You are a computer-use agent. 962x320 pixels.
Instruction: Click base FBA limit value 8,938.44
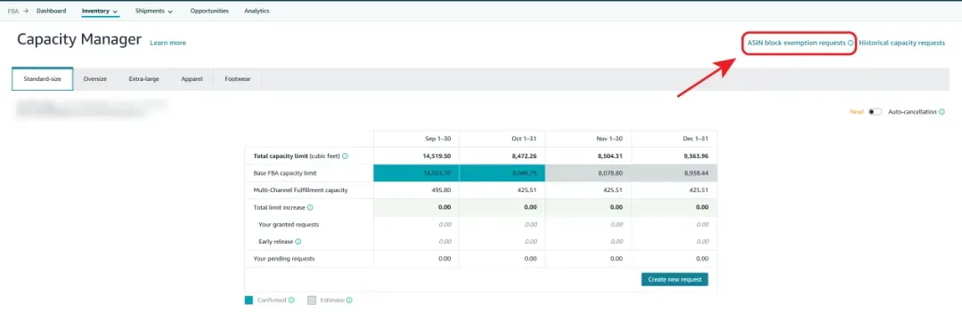point(697,173)
